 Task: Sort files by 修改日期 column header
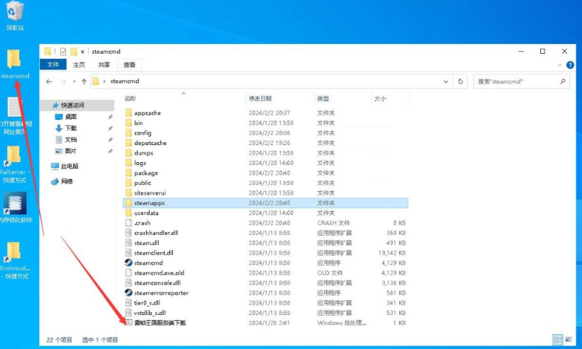(259, 99)
